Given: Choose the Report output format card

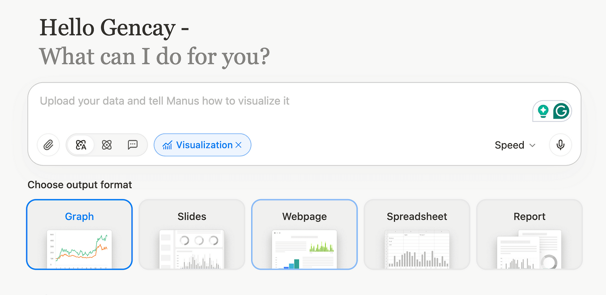Looking at the screenshot, I should pos(529,217).
